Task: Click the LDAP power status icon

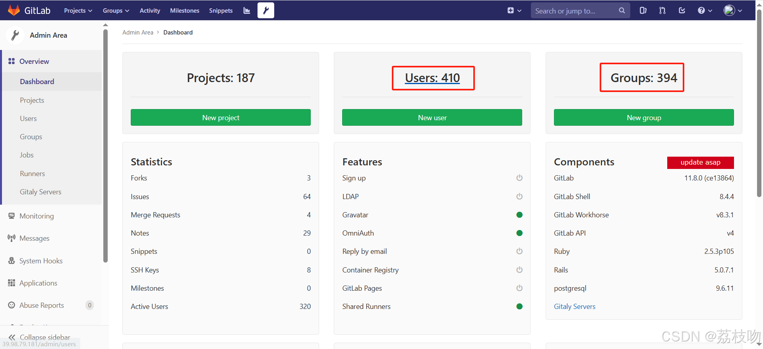Action: click(x=519, y=197)
